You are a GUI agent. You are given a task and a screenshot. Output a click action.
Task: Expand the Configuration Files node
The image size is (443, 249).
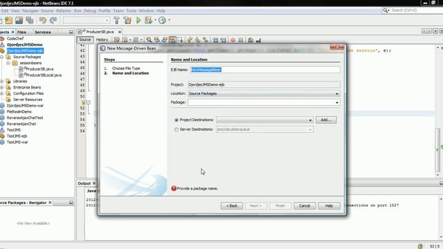2,93
